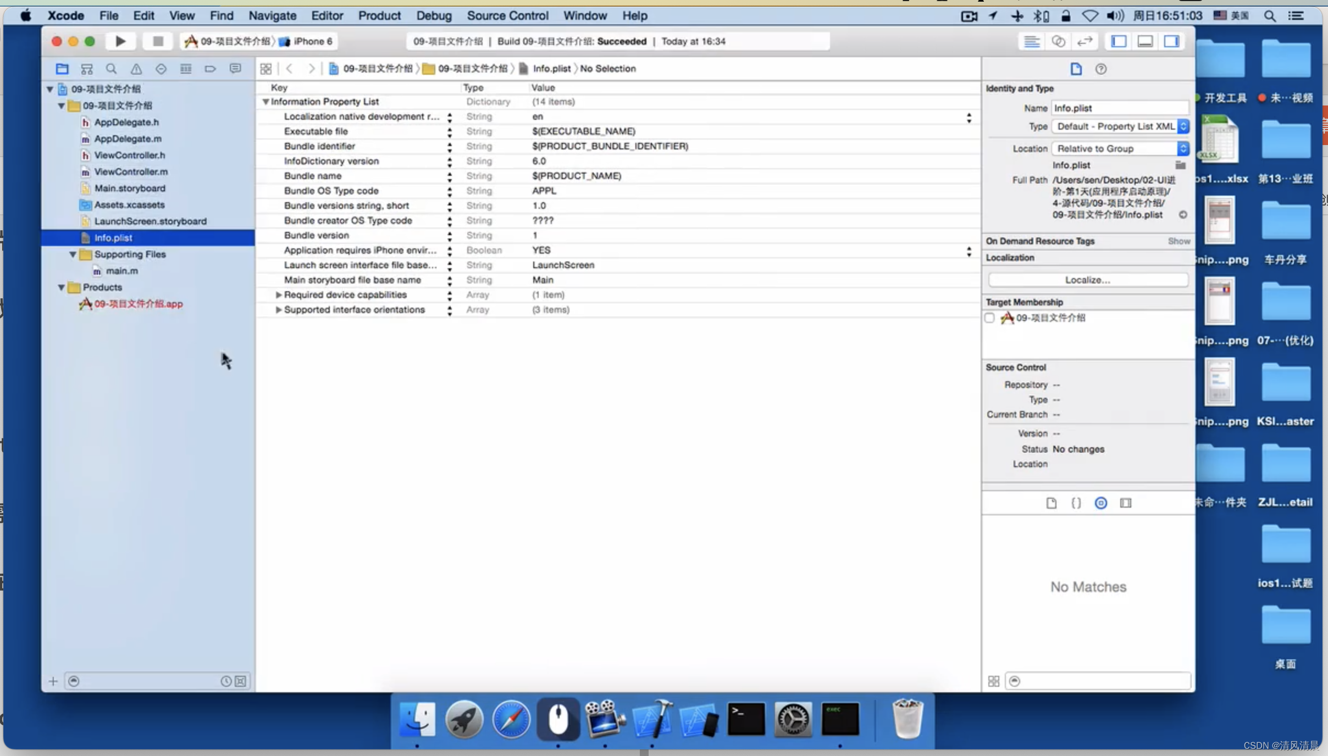
Task: Open the Source Control menu
Action: point(507,15)
